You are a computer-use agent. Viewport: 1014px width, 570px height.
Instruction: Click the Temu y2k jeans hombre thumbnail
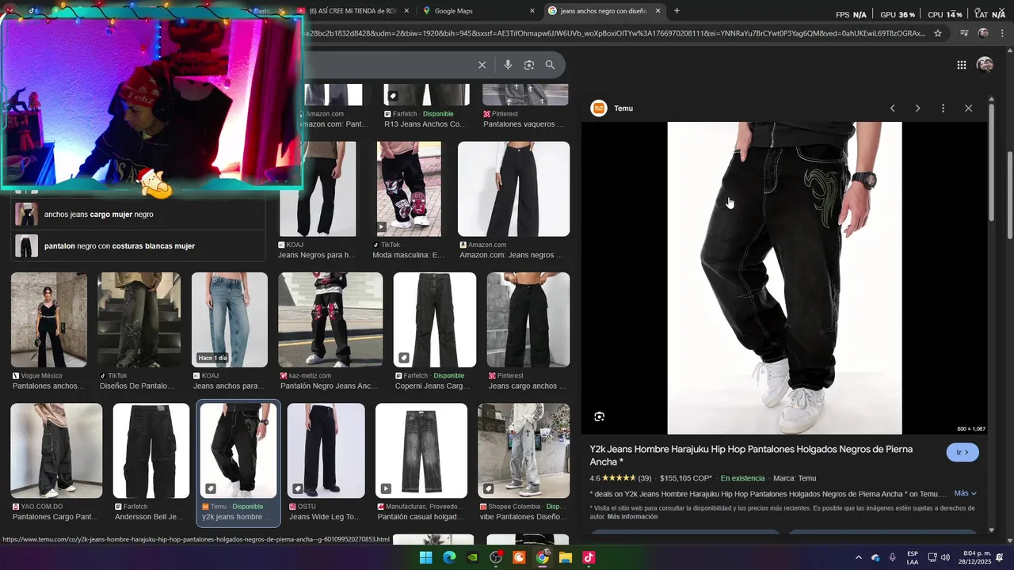click(238, 450)
